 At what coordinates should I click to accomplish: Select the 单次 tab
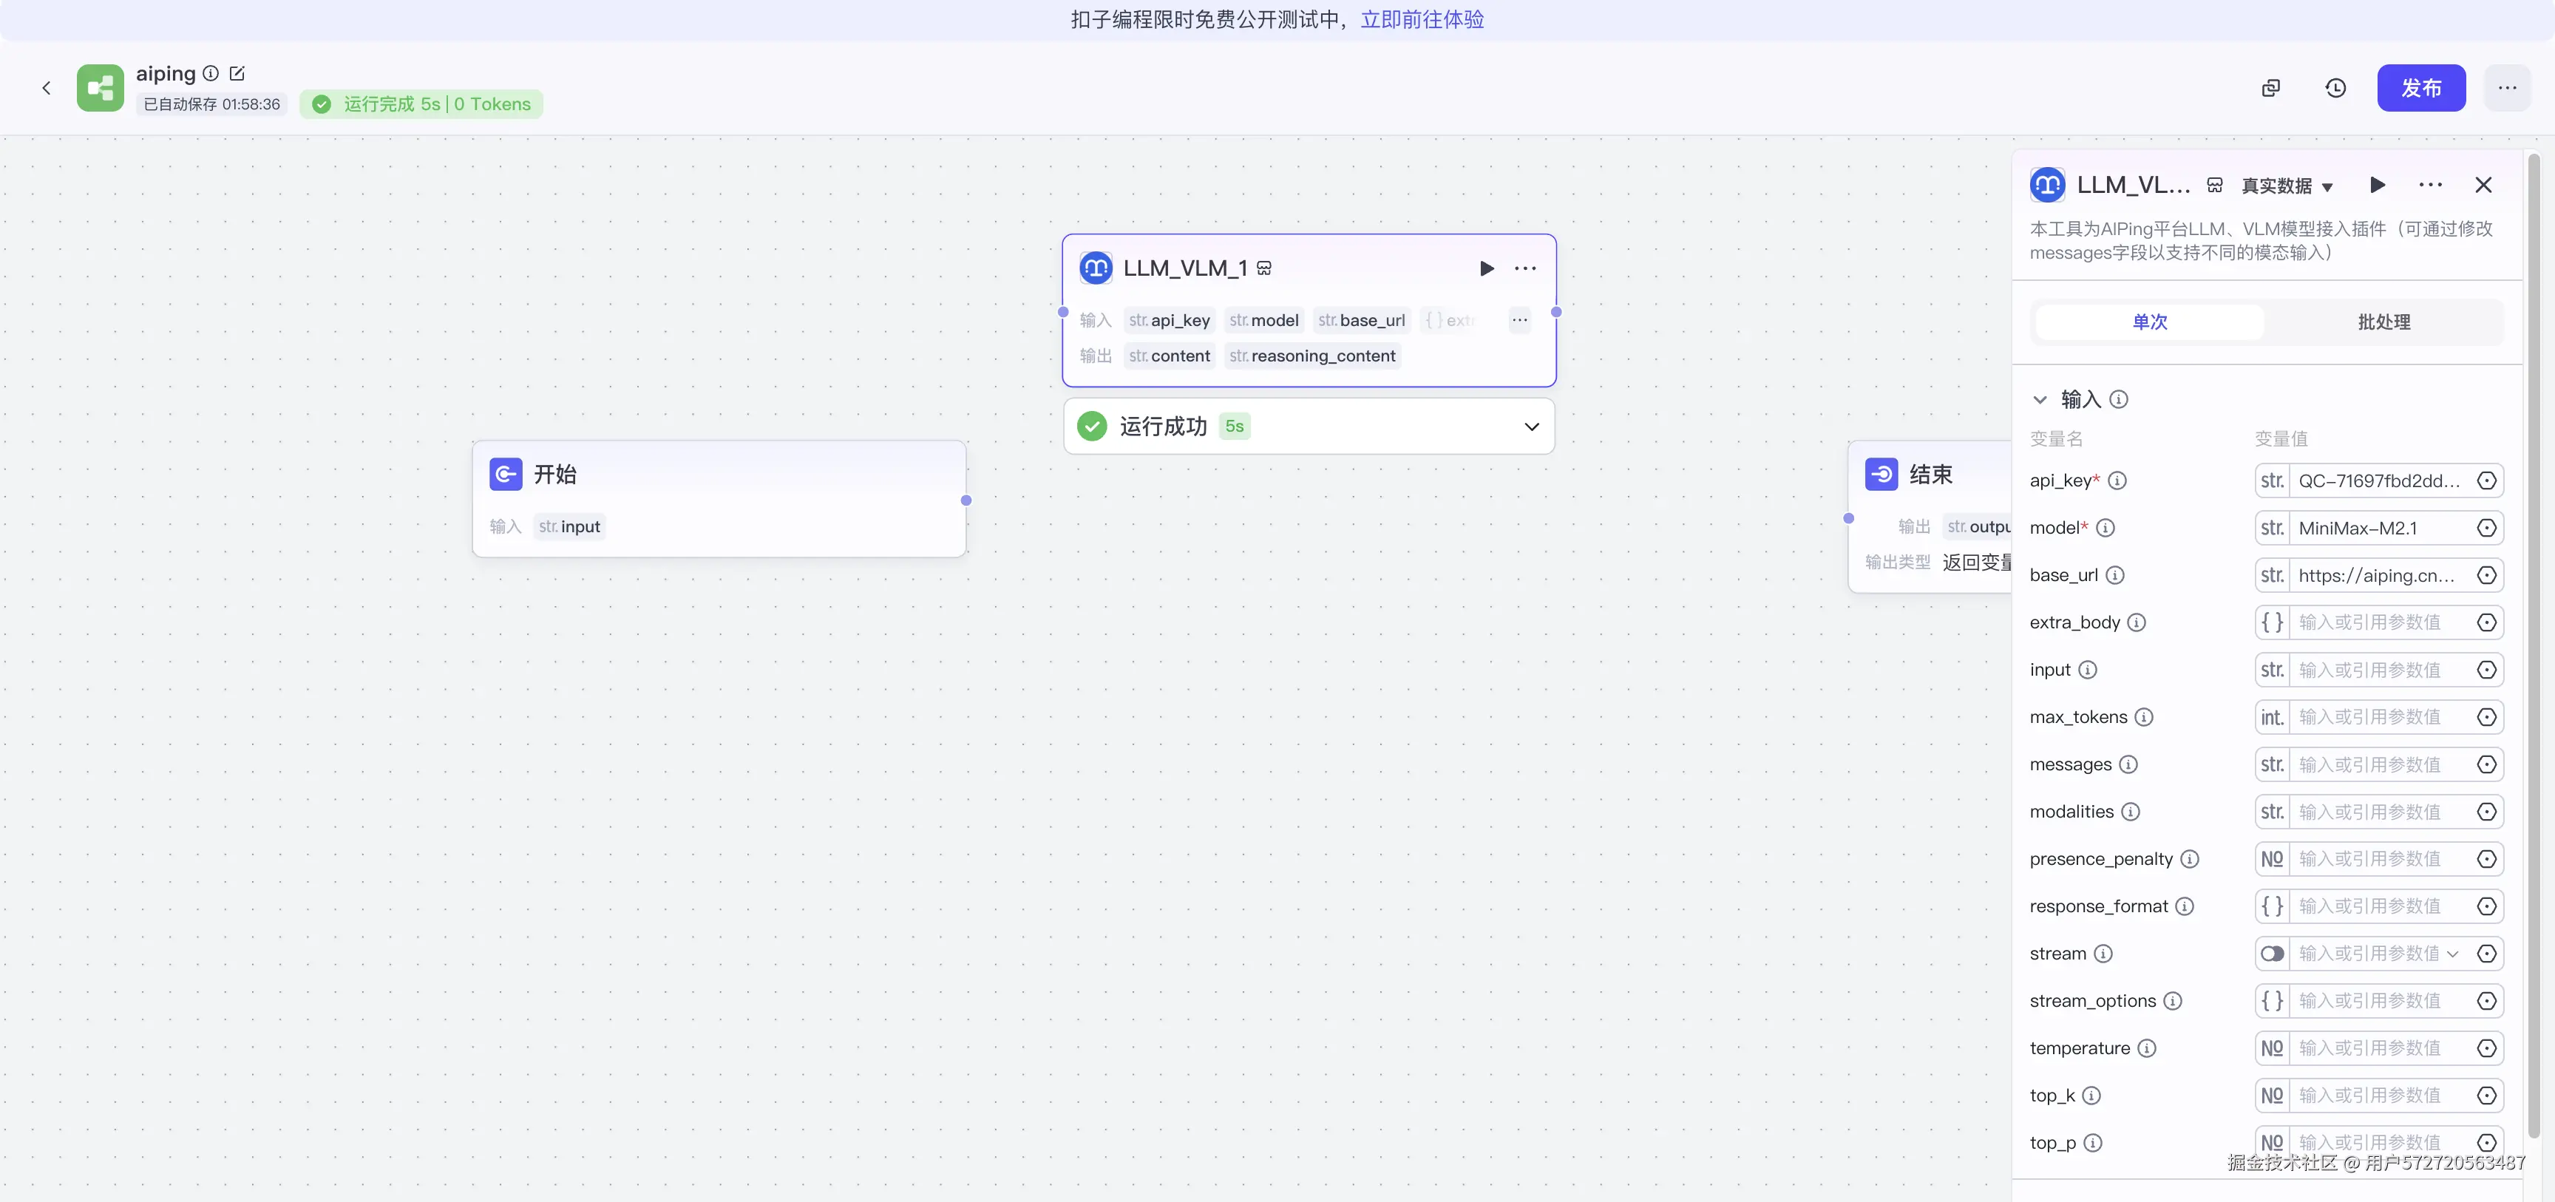point(2151,322)
